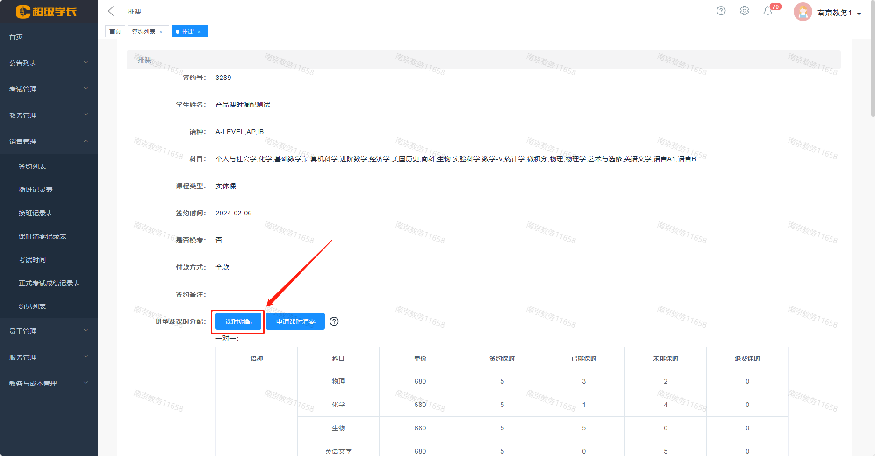Image resolution: width=875 pixels, height=456 pixels.
Task: Open 课时清零记录表 in the sidebar
Action: (x=42, y=236)
